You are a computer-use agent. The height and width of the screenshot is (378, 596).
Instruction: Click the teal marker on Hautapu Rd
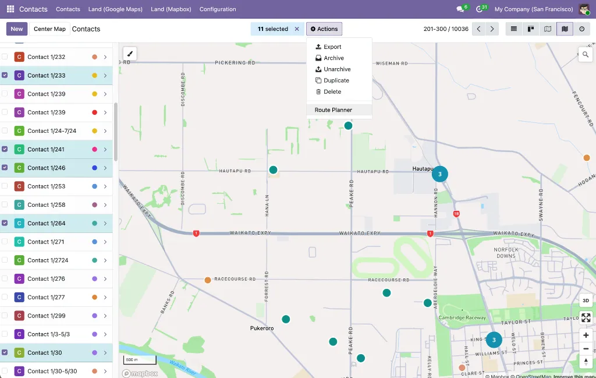[274, 170]
